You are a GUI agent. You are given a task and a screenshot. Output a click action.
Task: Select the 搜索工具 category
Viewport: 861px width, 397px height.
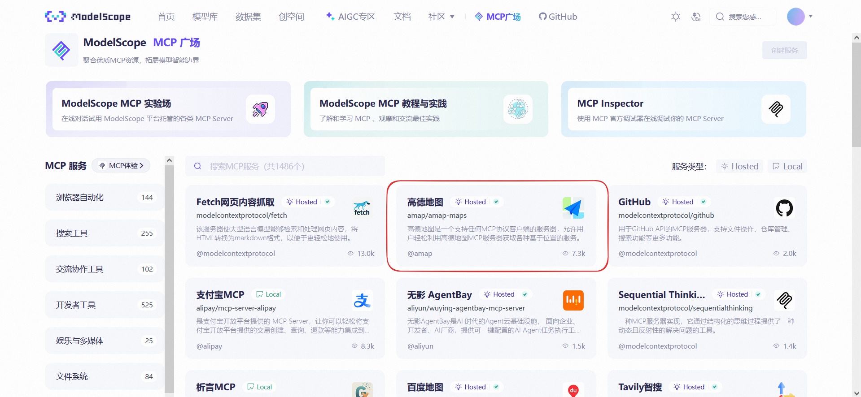pyautogui.click(x=104, y=233)
